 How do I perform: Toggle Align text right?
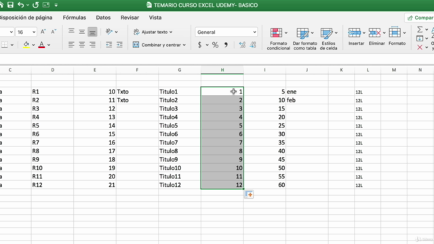(x=92, y=45)
